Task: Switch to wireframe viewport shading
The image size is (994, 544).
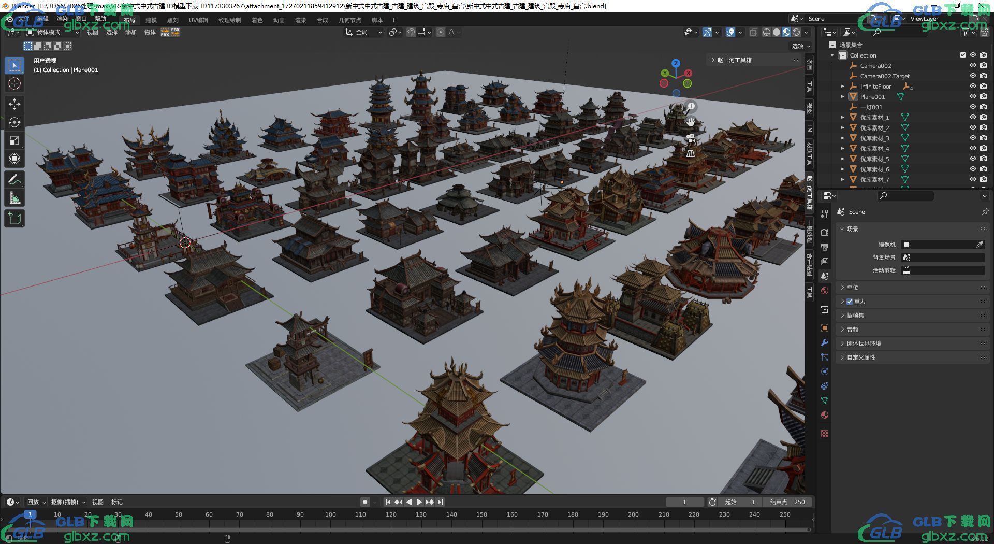Action: coord(767,32)
